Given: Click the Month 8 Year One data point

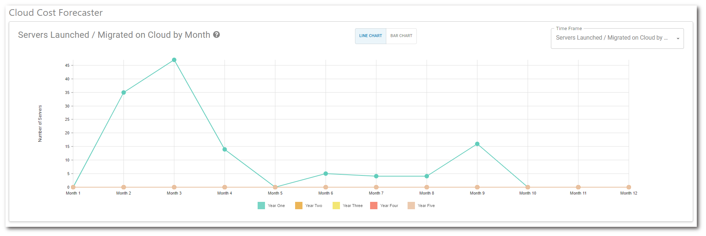Looking at the screenshot, I should [427, 176].
